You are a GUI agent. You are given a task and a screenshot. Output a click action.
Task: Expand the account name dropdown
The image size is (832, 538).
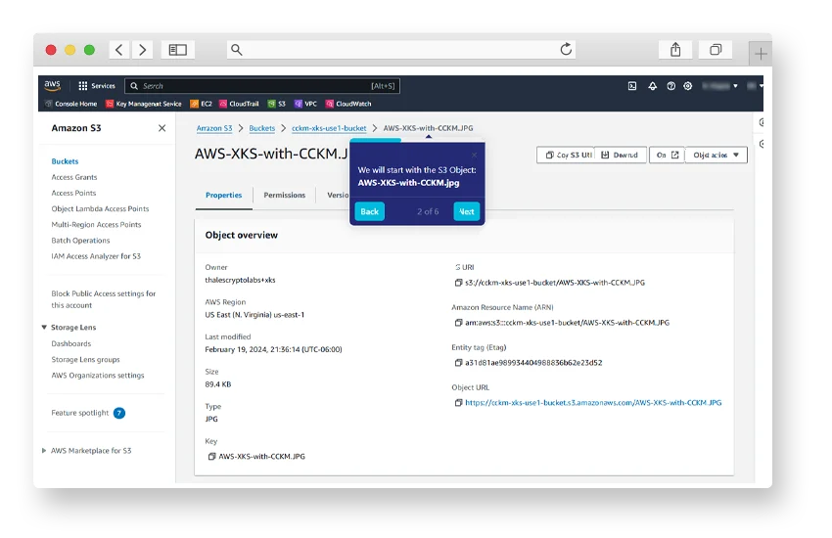tap(719, 86)
